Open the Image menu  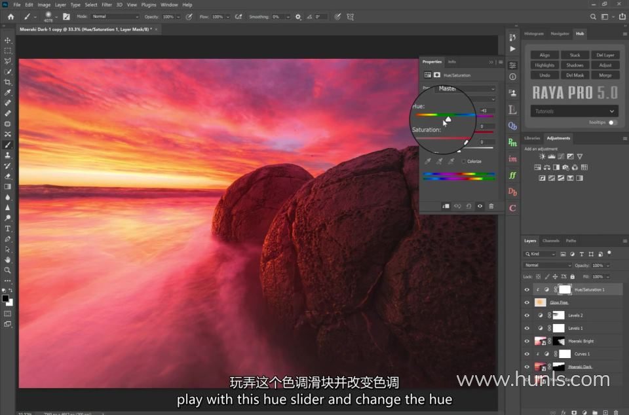[44, 5]
